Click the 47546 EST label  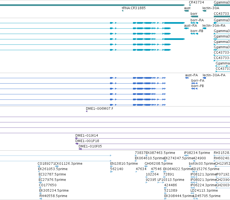coord(156,169)
